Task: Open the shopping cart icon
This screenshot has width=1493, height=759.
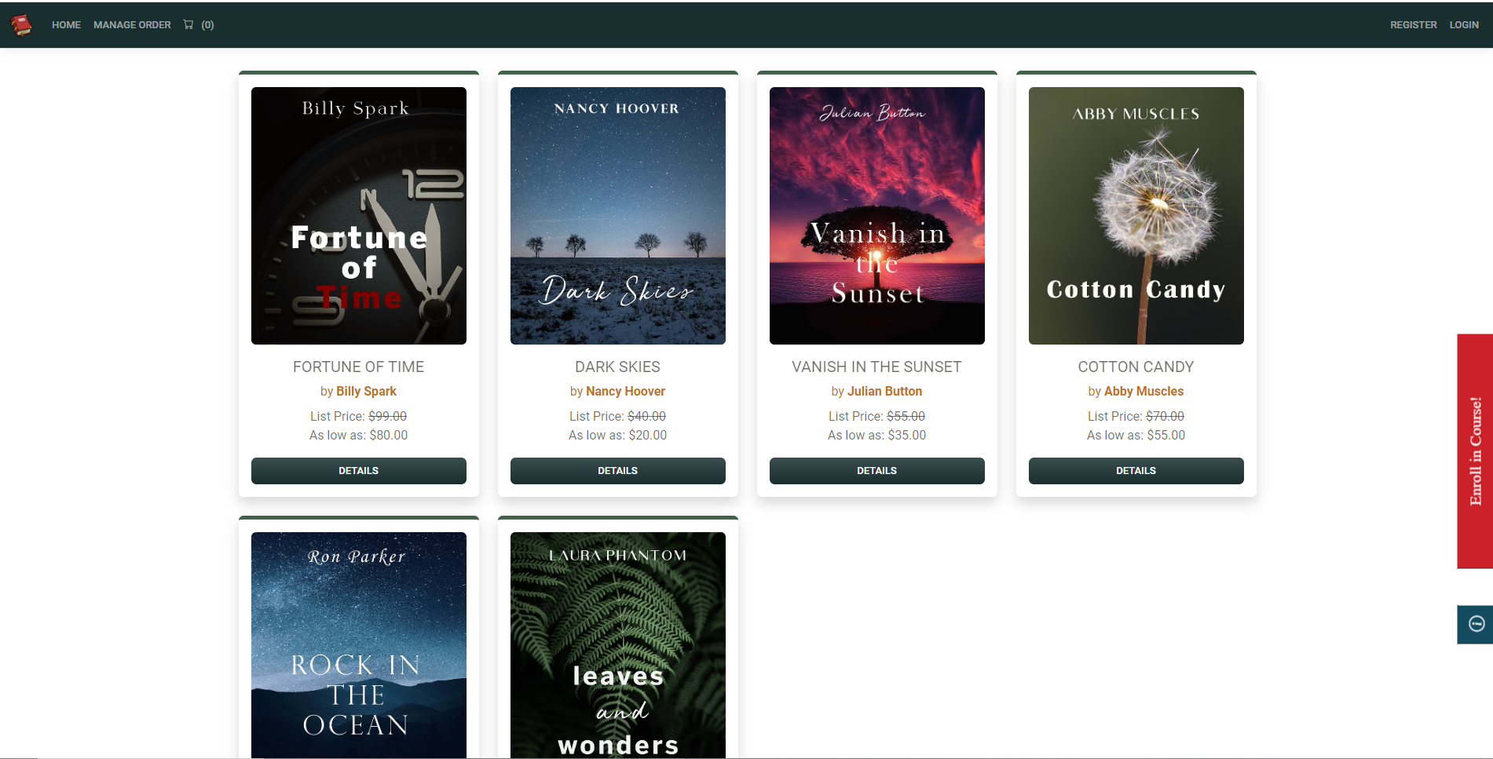Action: tap(188, 25)
